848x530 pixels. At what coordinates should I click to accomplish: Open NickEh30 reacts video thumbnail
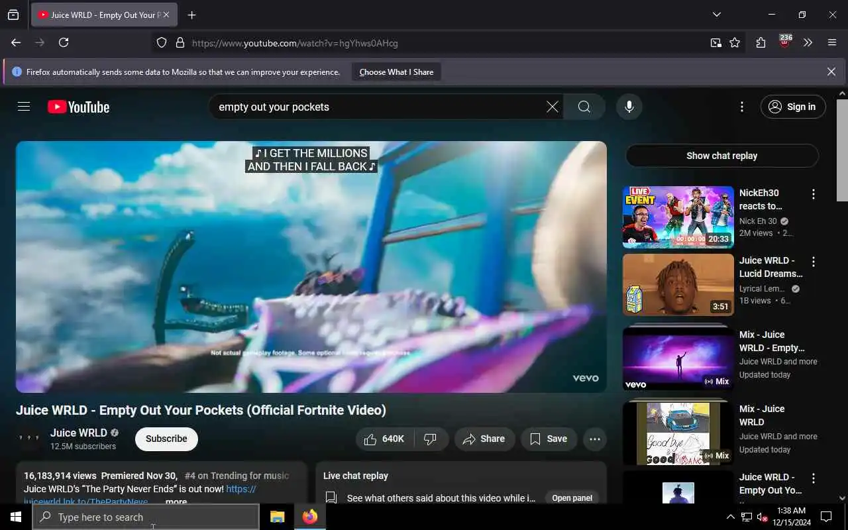(x=678, y=217)
